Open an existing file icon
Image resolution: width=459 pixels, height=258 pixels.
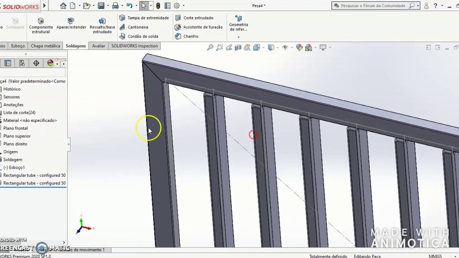click(86, 6)
